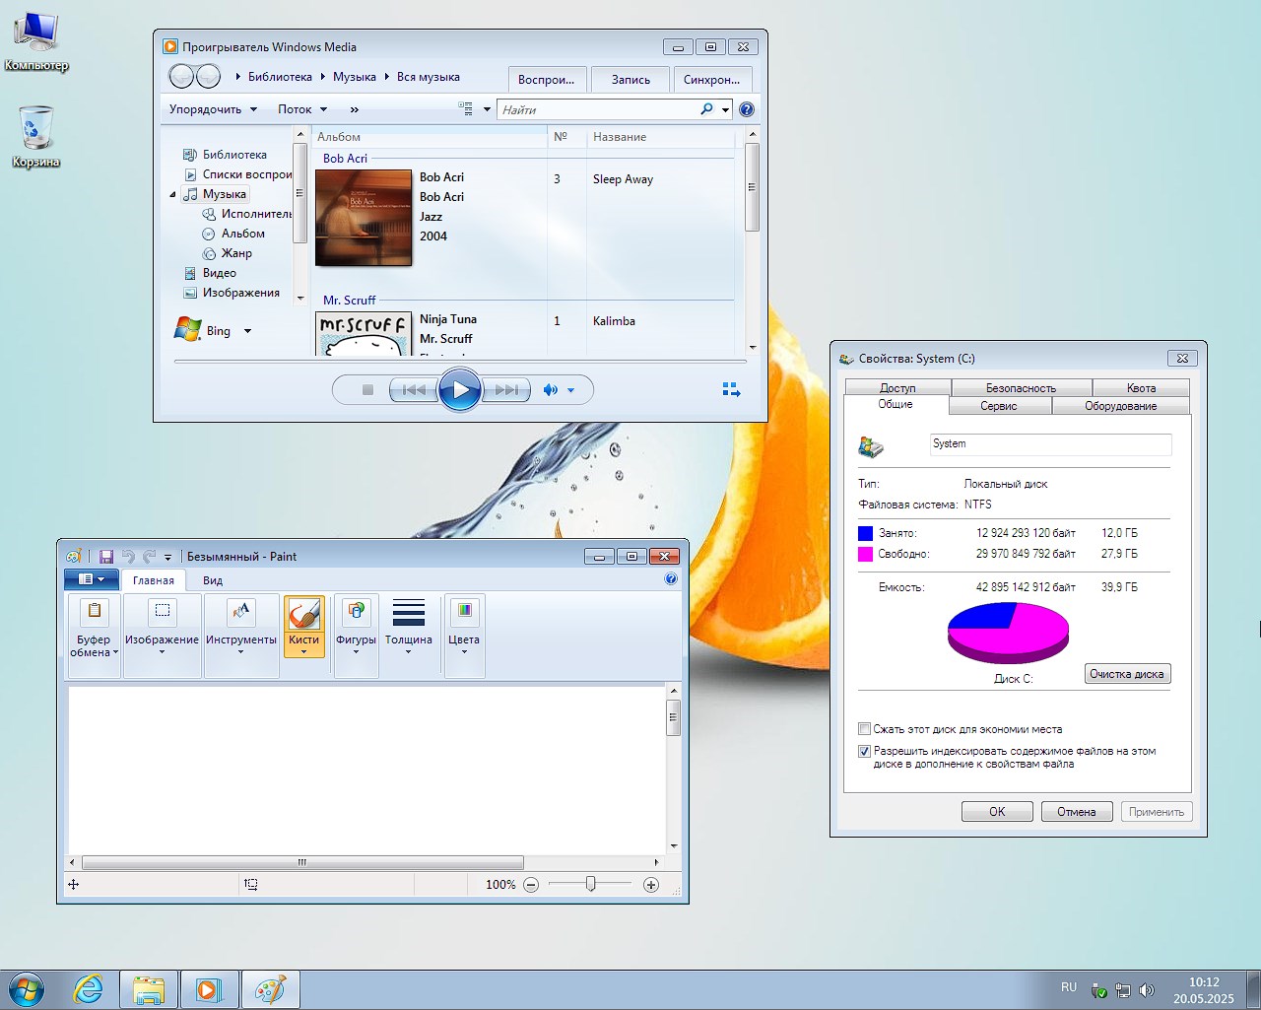This screenshot has width=1261, height=1010.
Task: Open the search options dropdown arrow
Action: tap(726, 109)
